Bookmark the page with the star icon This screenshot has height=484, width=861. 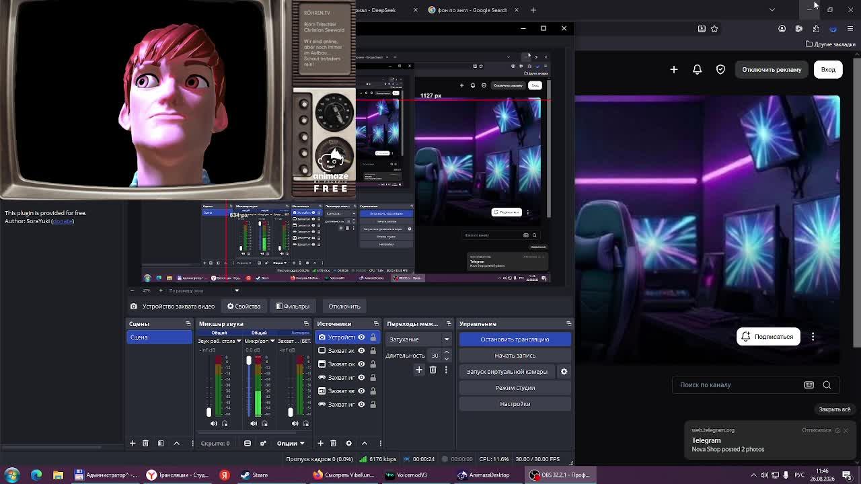(714, 28)
